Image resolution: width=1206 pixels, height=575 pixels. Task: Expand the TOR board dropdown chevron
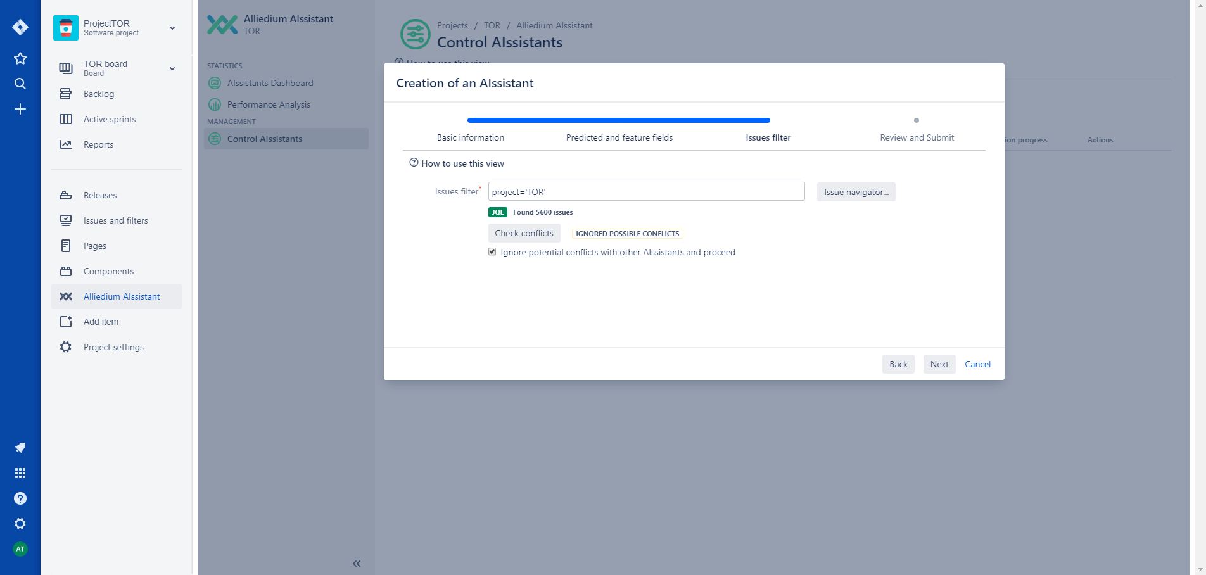click(172, 68)
